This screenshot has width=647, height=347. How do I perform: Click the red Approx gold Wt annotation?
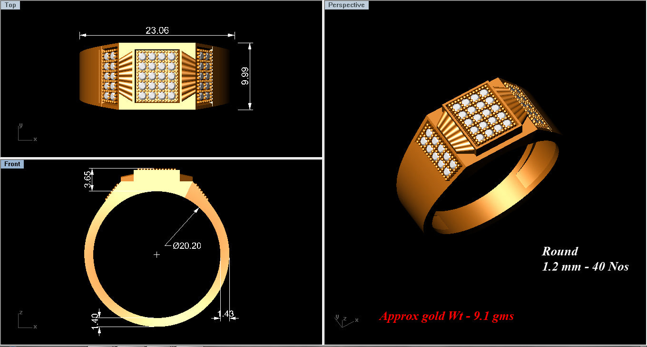(446, 316)
